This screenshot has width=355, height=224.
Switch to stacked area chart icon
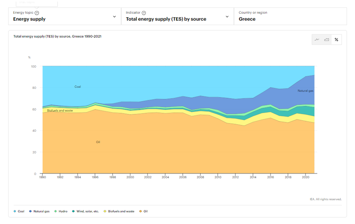(x=327, y=40)
